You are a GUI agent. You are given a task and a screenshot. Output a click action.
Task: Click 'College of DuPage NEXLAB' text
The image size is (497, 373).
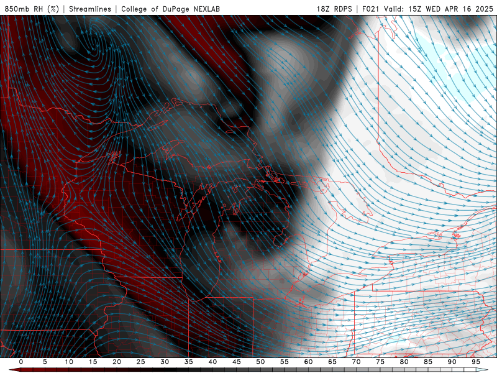pos(170,9)
